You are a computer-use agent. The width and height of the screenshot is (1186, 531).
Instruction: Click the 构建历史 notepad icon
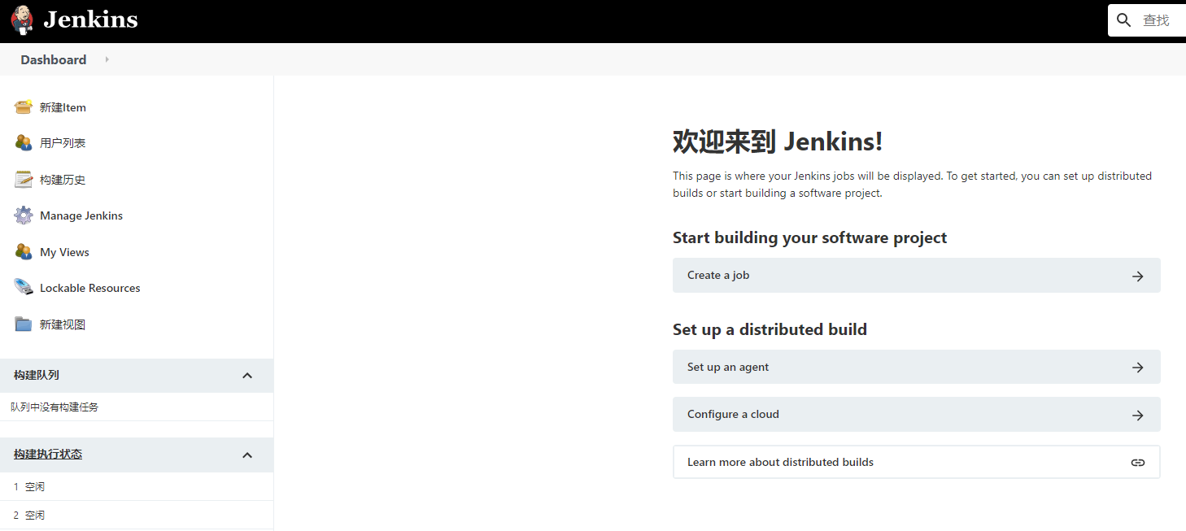point(24,180)
